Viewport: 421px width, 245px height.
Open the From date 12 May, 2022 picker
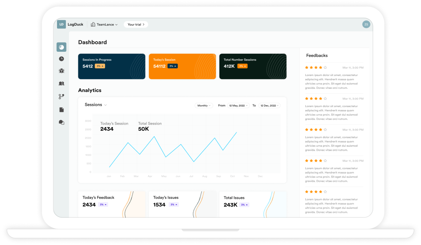pos(238,105)
